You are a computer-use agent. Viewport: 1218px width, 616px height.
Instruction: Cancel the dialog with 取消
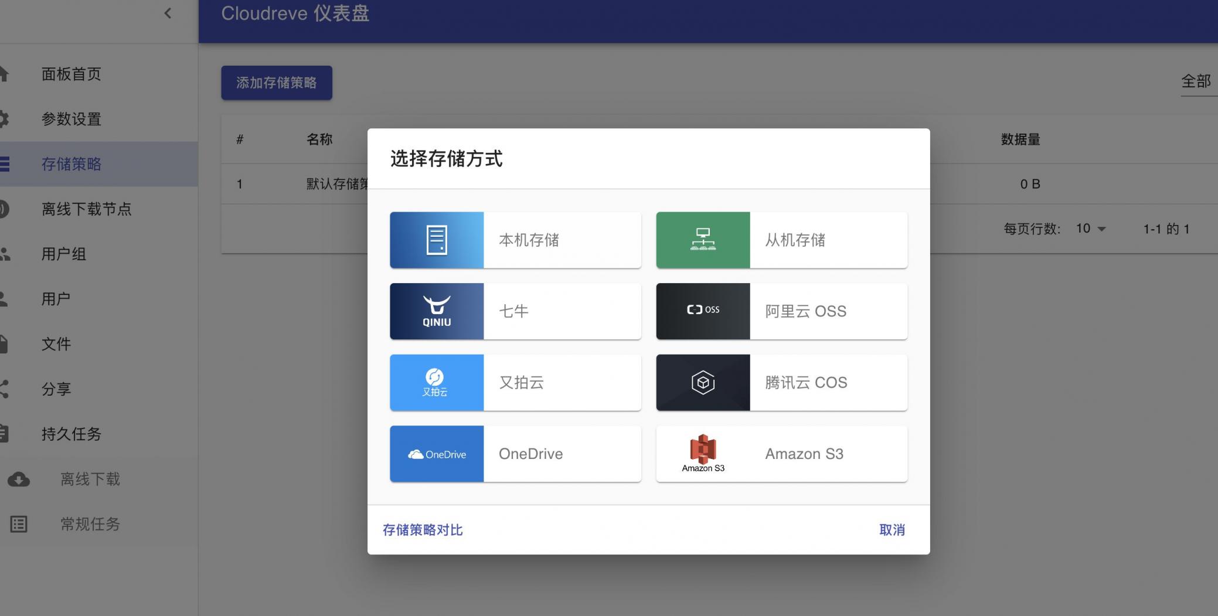tap(892, 529)
